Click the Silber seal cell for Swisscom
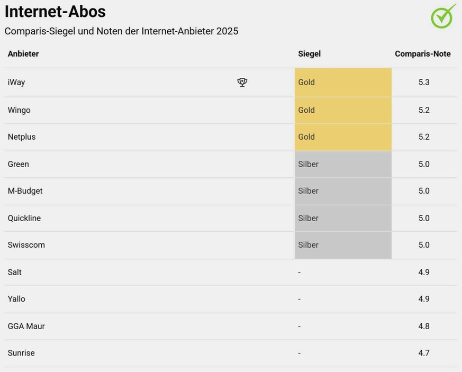 [343, 246]
